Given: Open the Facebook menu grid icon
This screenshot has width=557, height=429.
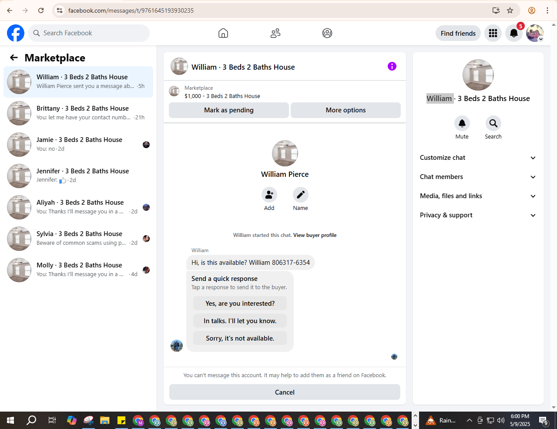Looking at the screenshot, I should [x=493, y=33].
